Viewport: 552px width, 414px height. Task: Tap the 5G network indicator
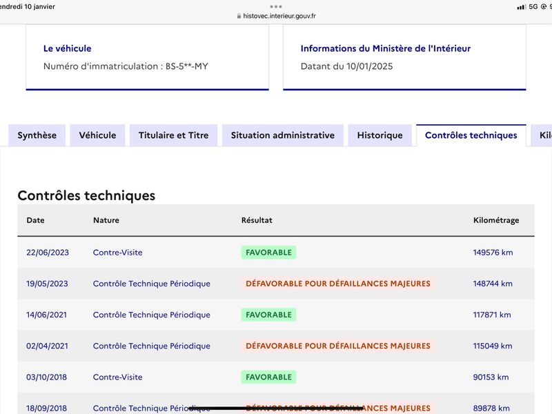(x=533, y=7)
